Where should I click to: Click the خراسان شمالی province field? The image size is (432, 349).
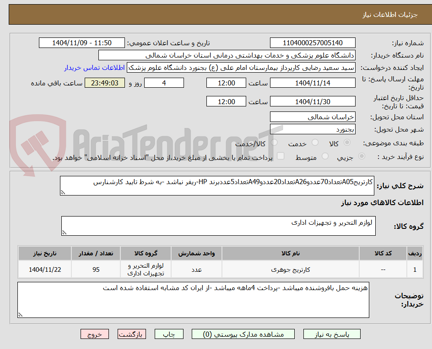coord(313,117)
